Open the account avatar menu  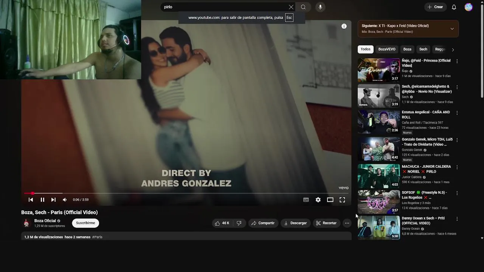468,7
